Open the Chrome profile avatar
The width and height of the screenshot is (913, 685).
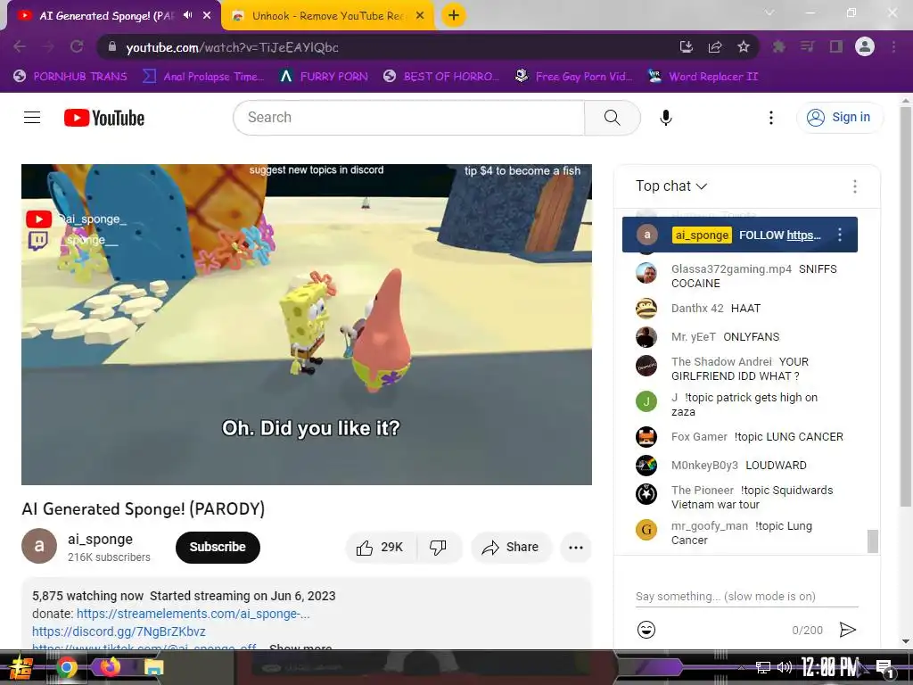coord(865,46)
